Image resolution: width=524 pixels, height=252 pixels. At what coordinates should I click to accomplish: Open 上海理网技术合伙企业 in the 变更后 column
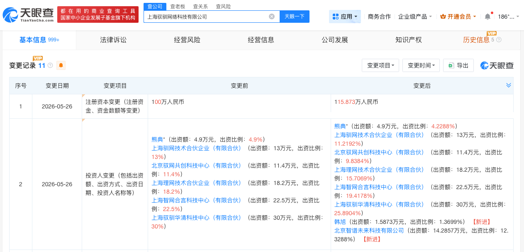(379, 170)
